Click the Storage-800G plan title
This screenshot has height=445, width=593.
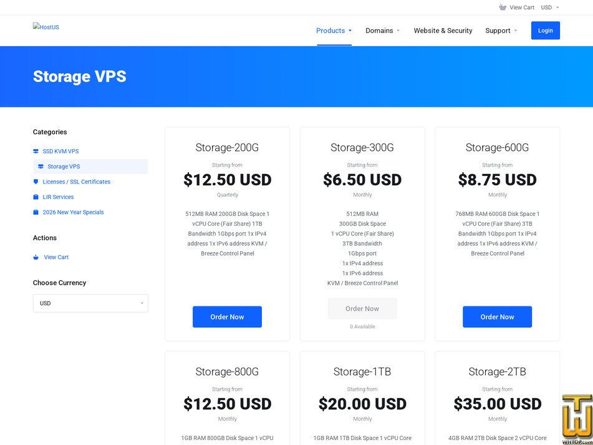pos(228,371)
